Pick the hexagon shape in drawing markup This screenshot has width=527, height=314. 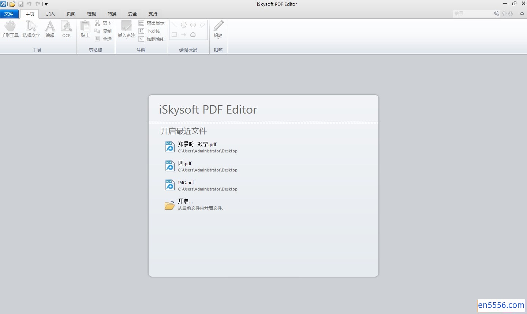(184, 25)
